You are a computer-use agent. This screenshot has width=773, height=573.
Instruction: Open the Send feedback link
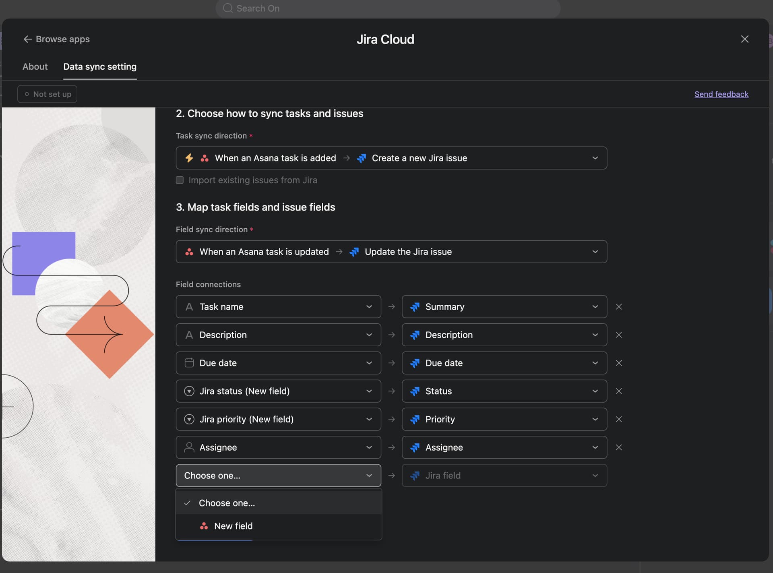pyautogui.click(x=721, y=94)
